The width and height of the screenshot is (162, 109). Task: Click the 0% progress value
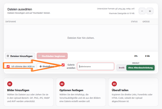click(136, 56)
